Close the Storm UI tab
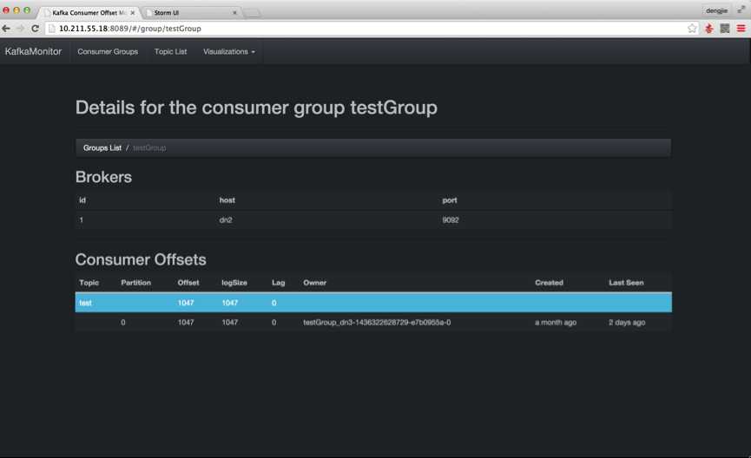Screen dimensions: 751x458 pos(234,13)
